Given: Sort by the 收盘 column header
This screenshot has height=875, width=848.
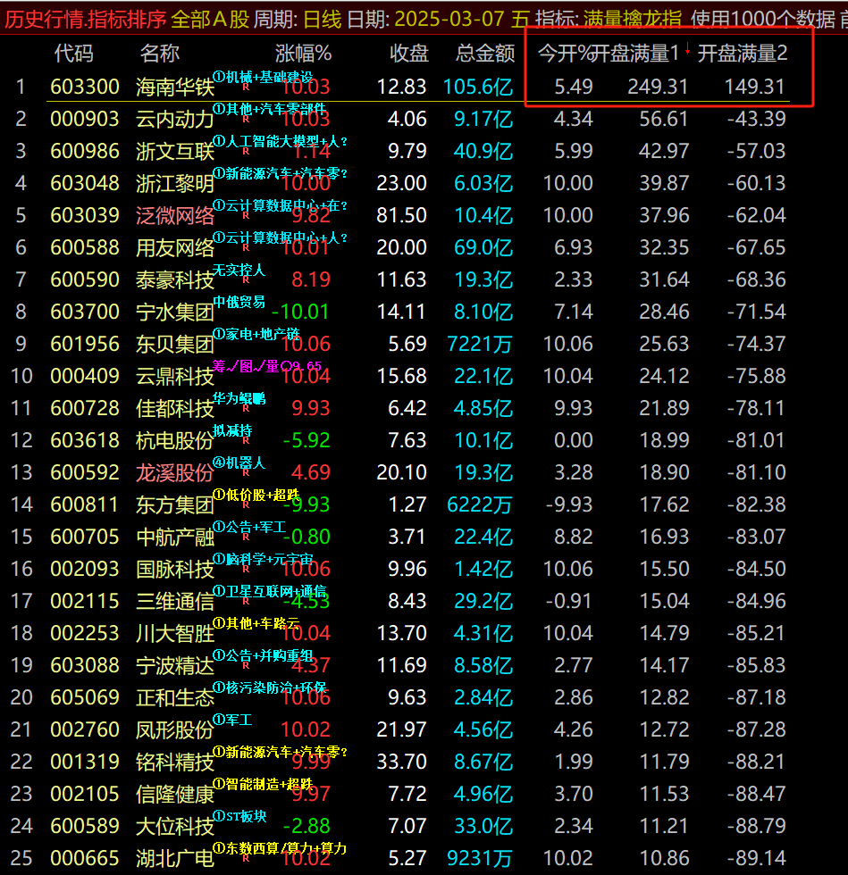Looking at the screenshot, I should (x=409, y=54).
